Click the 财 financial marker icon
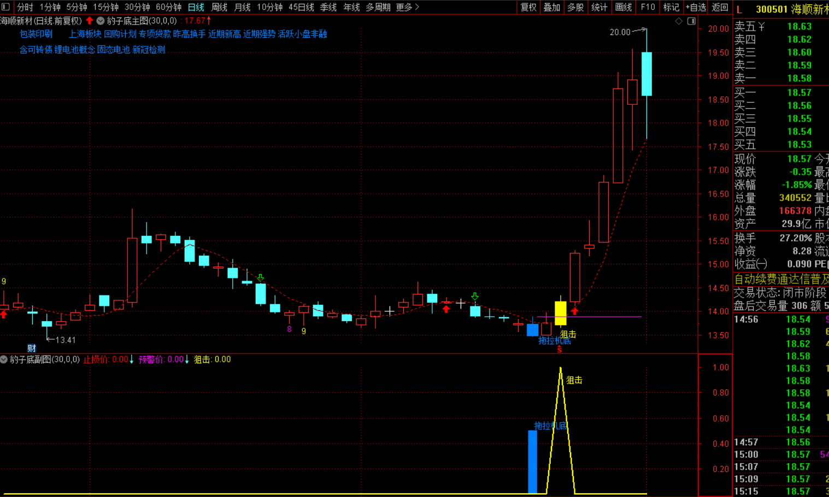 tap(32, 348)
